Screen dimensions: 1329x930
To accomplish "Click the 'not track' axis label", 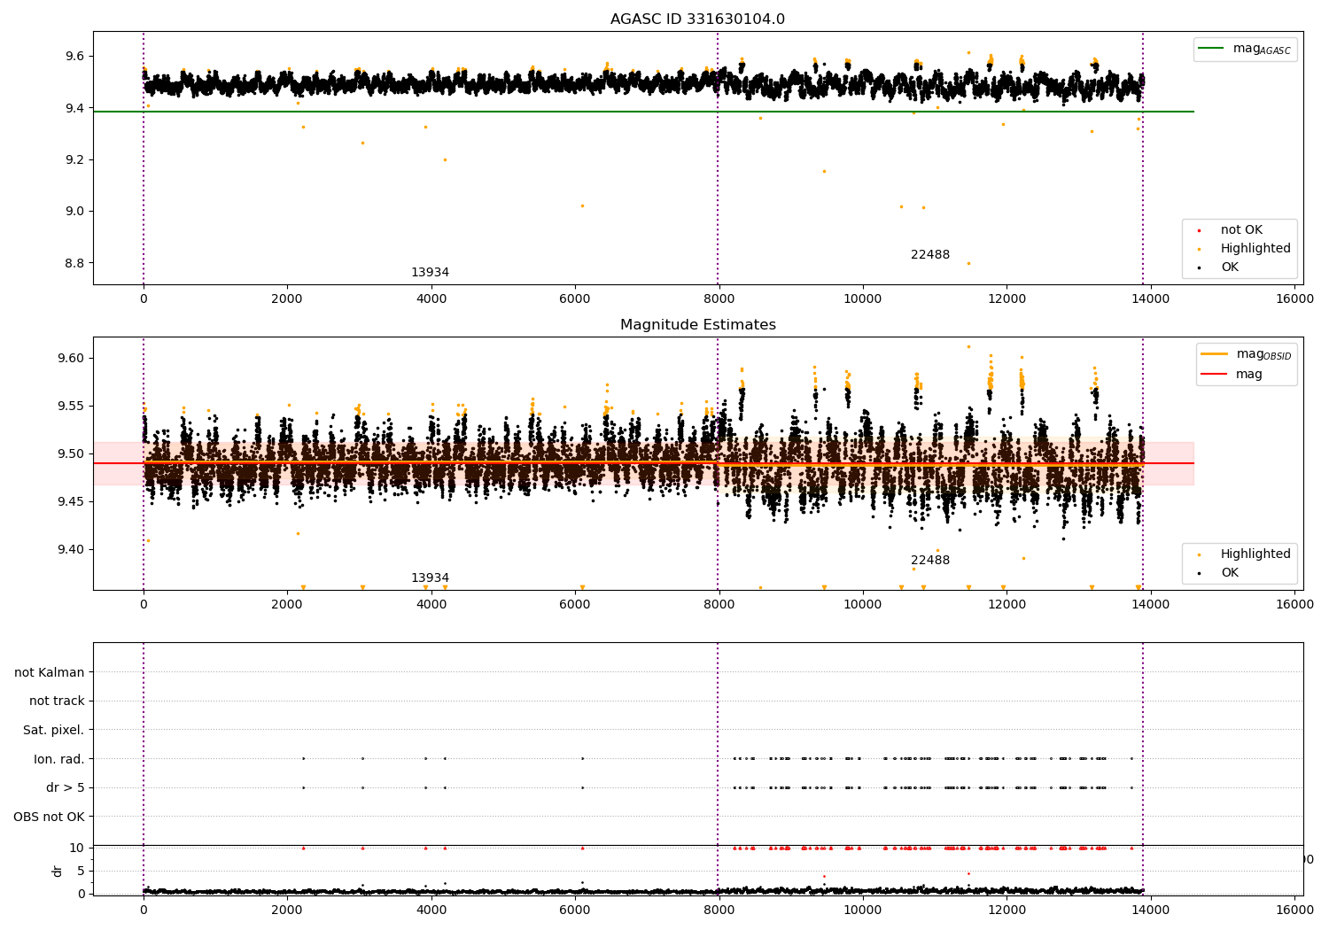I will [57, 701].
